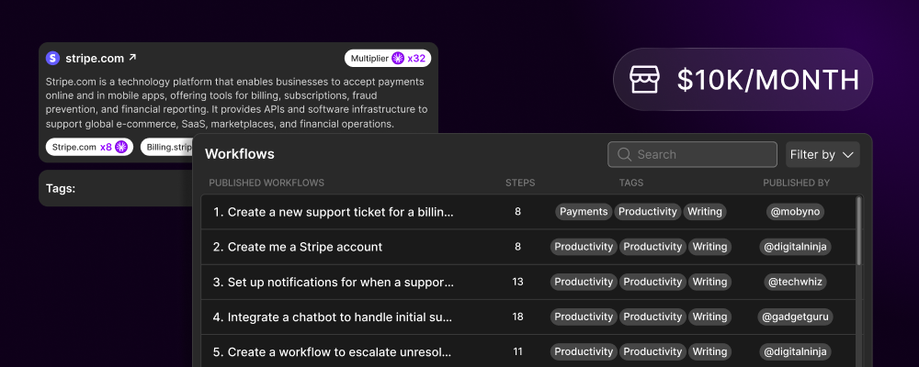The image size is (919, 367).
Task: Click the Writing tag in workflow 5 row
Action: pyautogui.click(x=709, y=352)
